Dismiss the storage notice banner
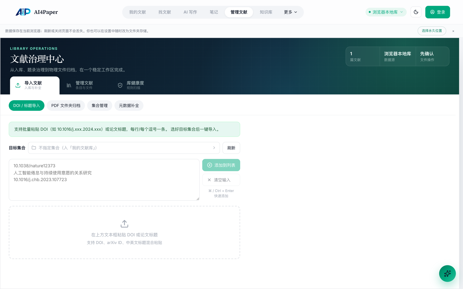Viewport: 463px width, 289px height. 453,31
